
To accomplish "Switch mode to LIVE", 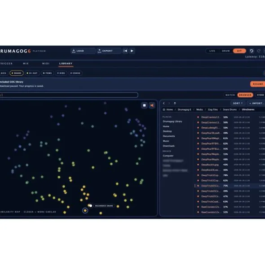I will point(212,51).
